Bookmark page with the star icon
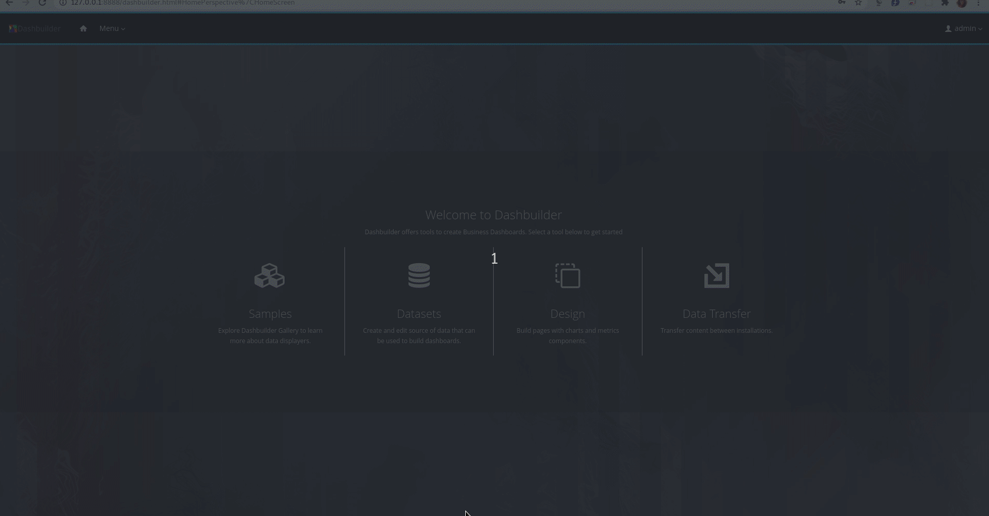The image size is (989, 516). coord(858,3)
